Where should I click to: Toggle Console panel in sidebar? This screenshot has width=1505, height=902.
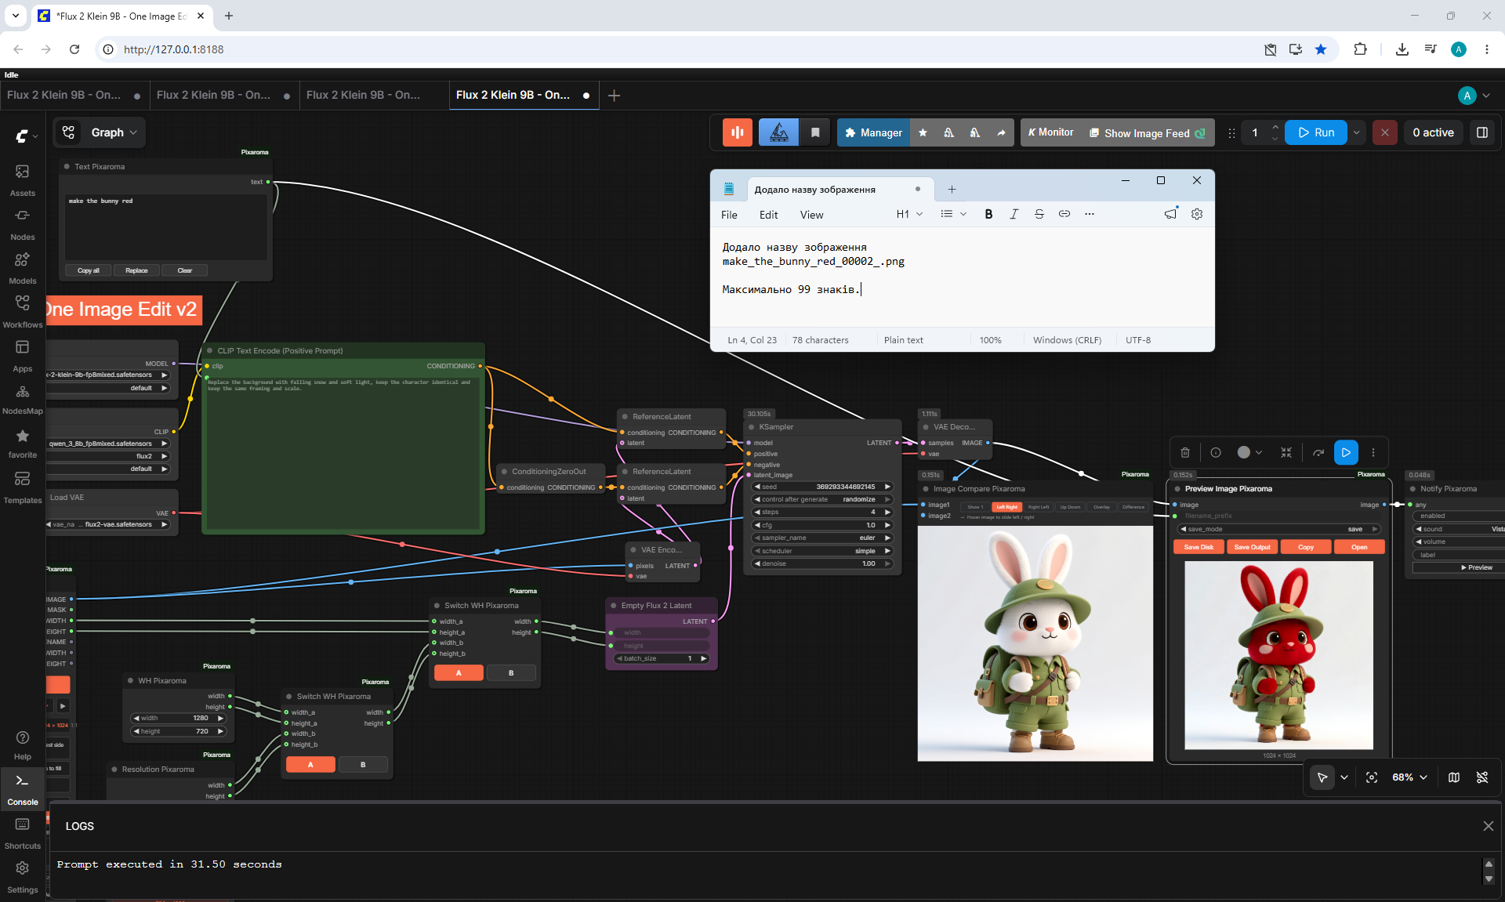(x=23, y=789)
